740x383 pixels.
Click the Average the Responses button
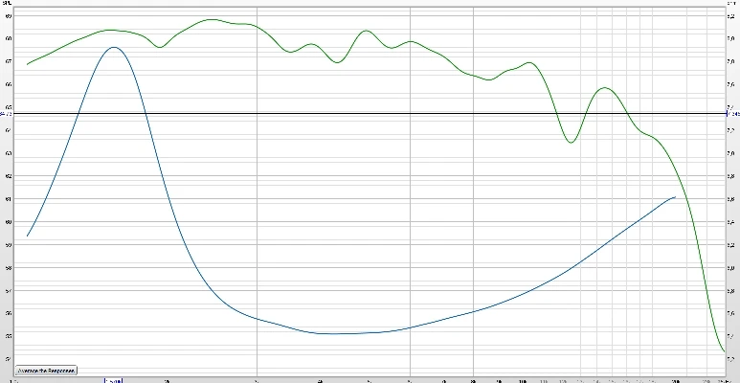pos(46,371)
